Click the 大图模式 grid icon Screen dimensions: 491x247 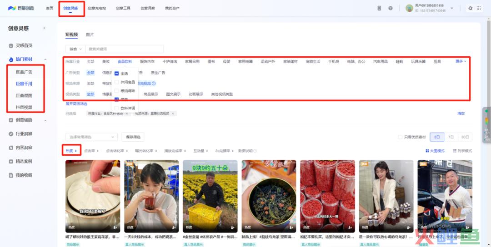[427, 151]
